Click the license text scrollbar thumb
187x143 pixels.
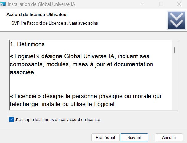pyautogui.click(x=175, y=50)
